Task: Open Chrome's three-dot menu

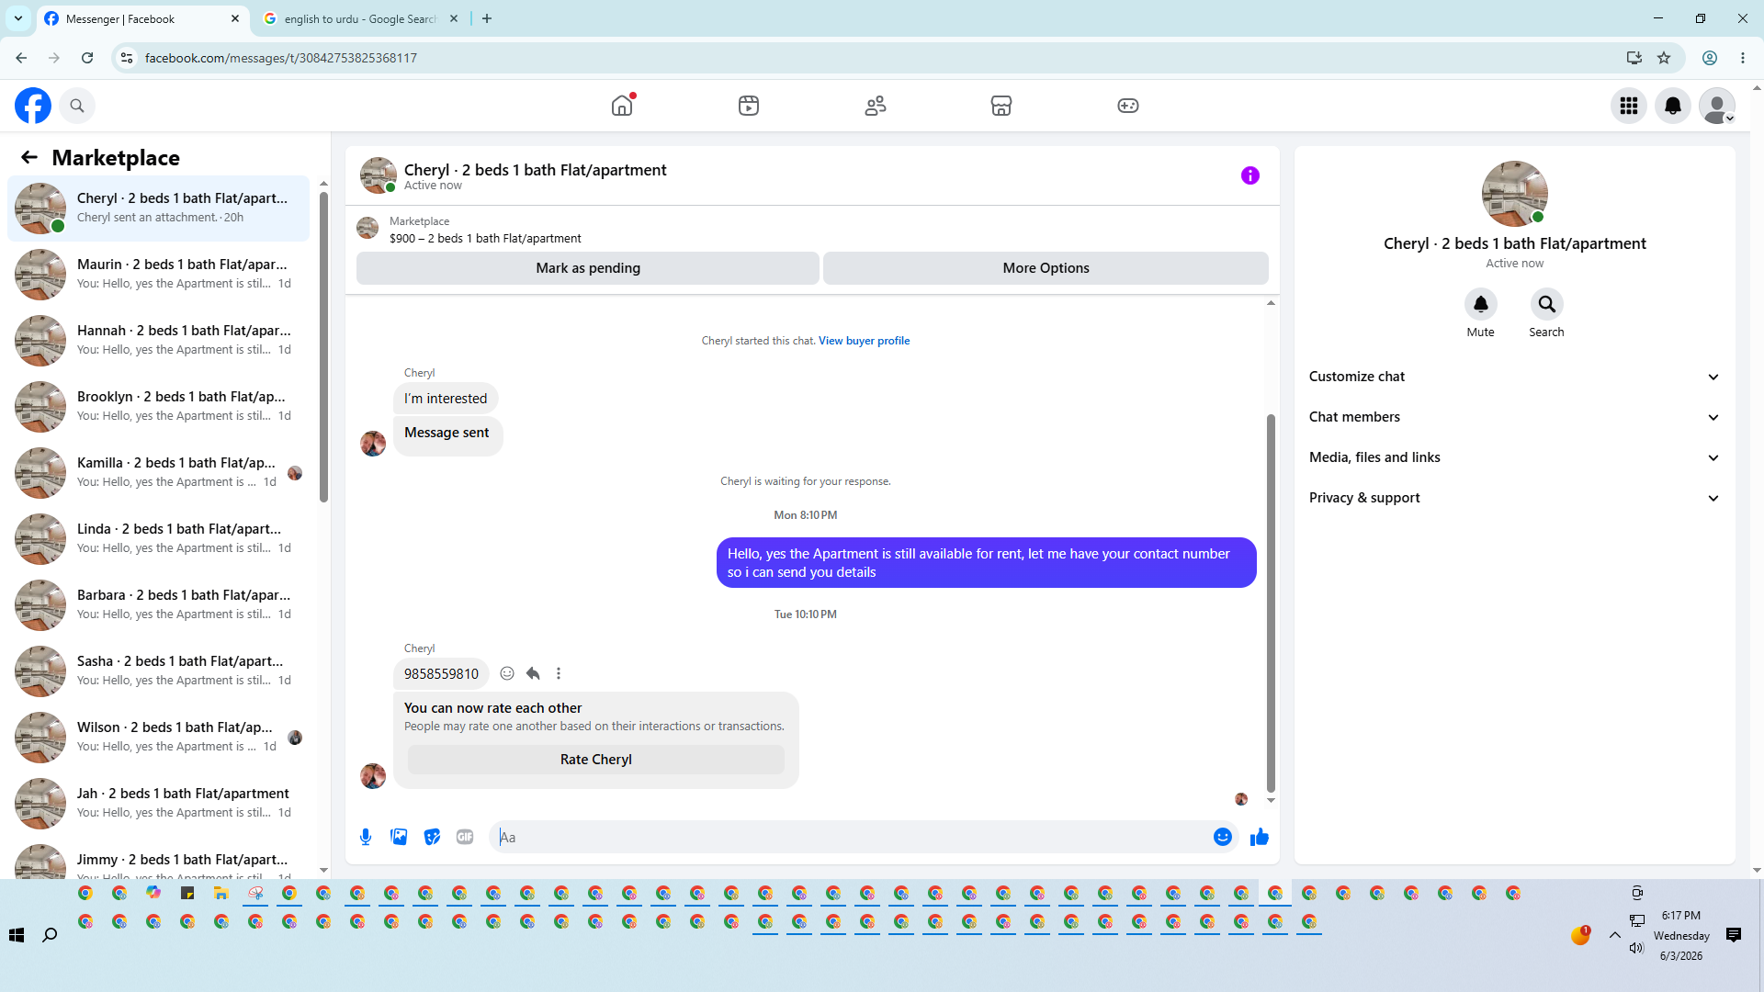Action: point(1743,58)
